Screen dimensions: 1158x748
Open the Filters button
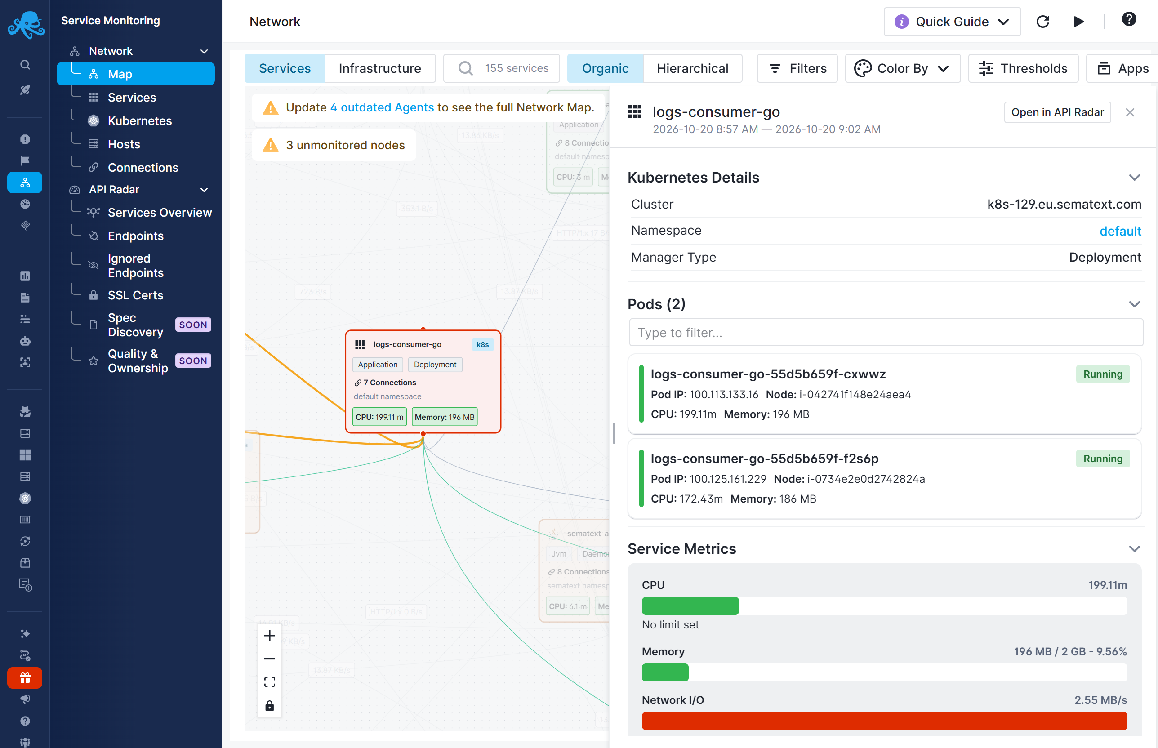coord(797,68)
